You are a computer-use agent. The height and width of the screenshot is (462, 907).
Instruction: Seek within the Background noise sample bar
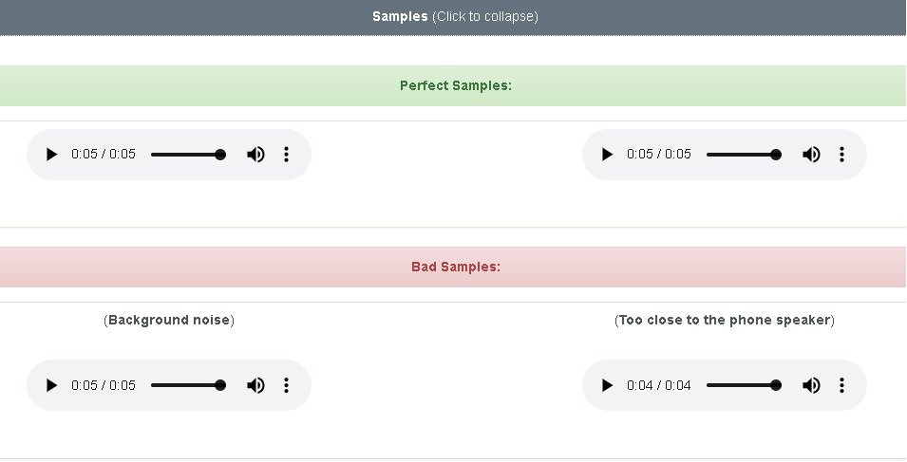coord(188,385)
